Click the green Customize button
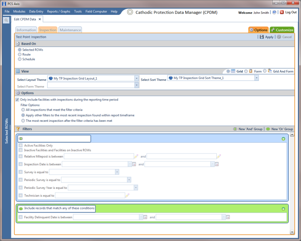Viewport: 301px width, 241px height. click(282, 30)
